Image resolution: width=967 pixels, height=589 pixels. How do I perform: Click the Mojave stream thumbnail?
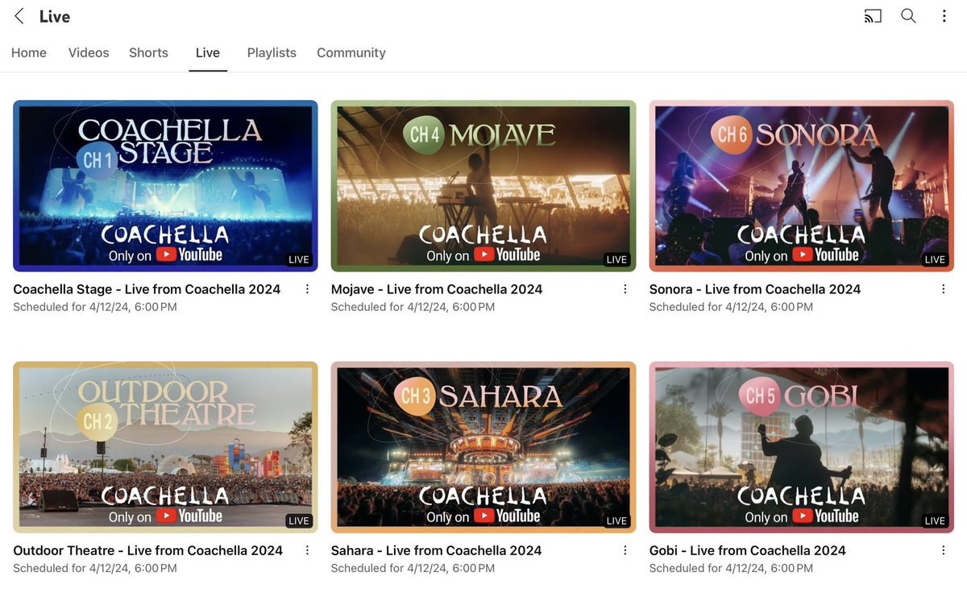pyautogui.click(x=483, y=185)
